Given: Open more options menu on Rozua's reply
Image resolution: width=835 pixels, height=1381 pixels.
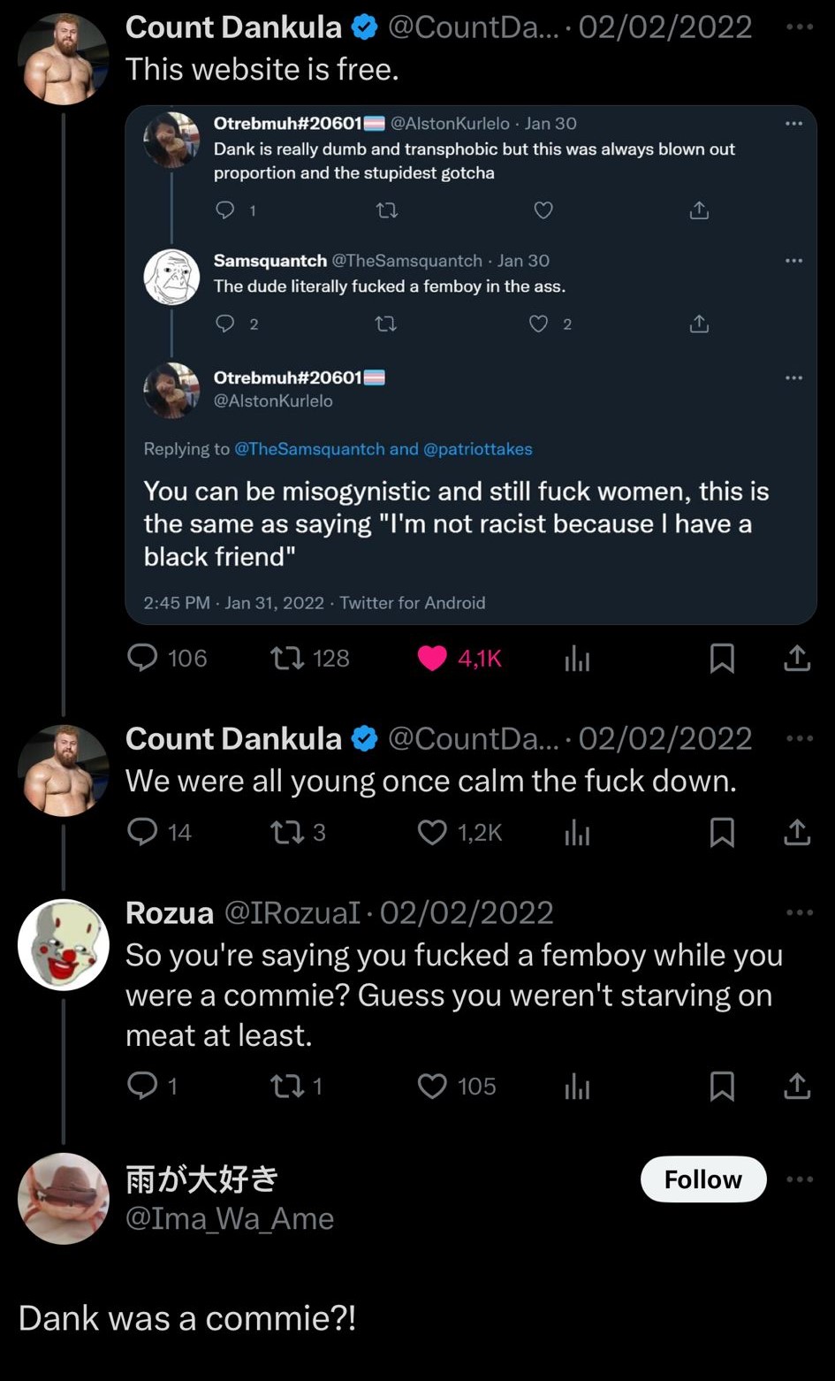Looking at the screenshot, I should coord(800,912).
